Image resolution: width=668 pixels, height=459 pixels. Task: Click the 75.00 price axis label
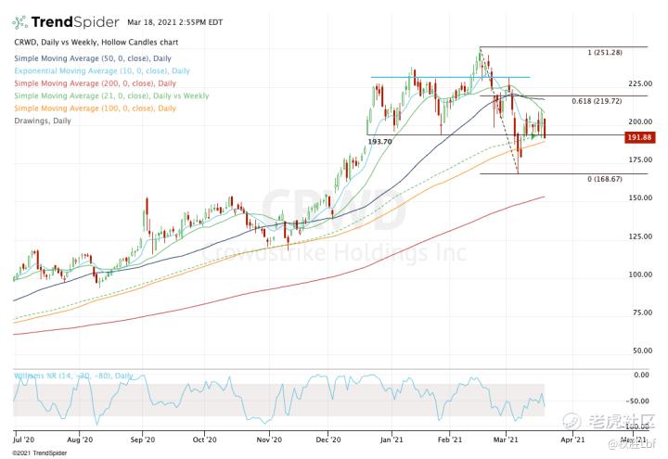click(x=642, y=312)
